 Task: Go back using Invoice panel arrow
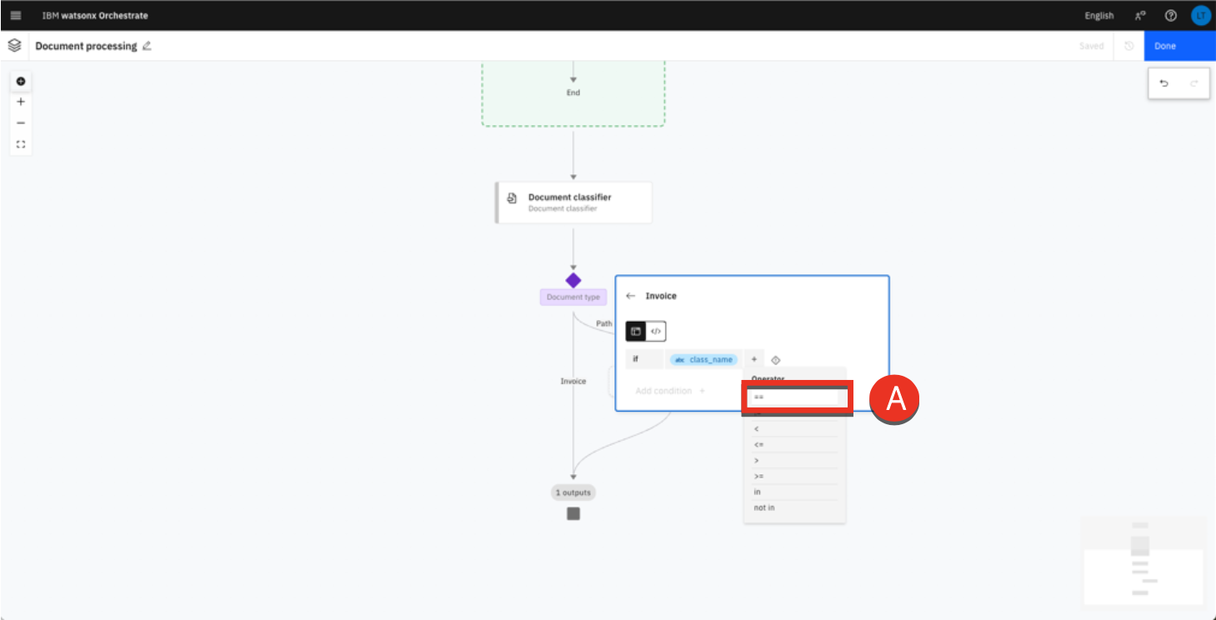(x=631, y=296)
